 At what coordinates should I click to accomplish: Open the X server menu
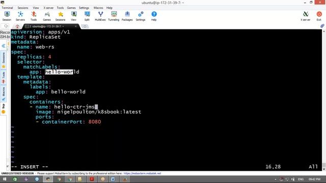(48, 8)
